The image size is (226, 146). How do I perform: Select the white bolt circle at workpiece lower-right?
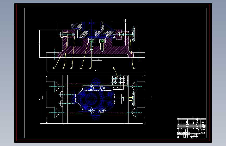point(102,110)
